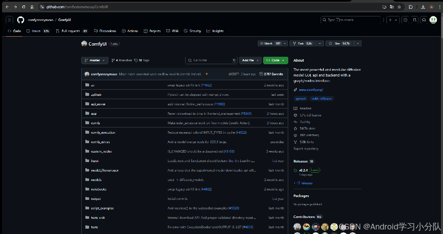Open browser home page icon
The height and width of the screenshot is (234, 443).
[x=32, y=7]
